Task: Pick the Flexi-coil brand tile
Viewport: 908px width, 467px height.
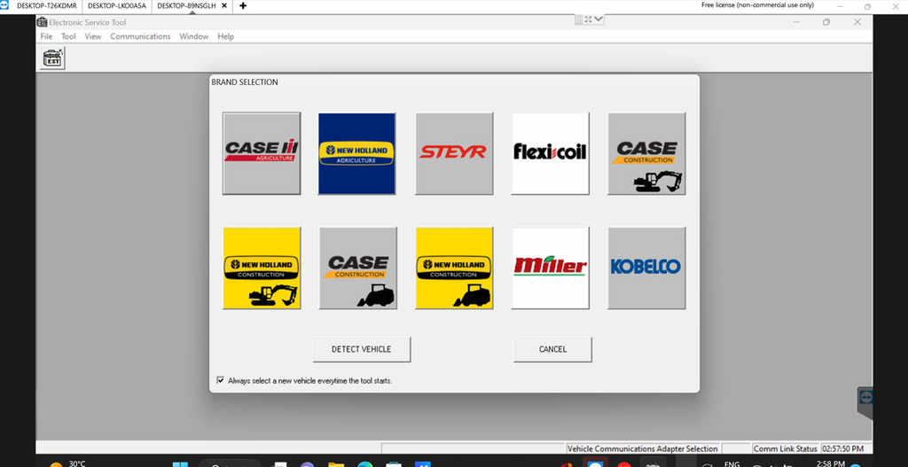Action: point(550,152)
